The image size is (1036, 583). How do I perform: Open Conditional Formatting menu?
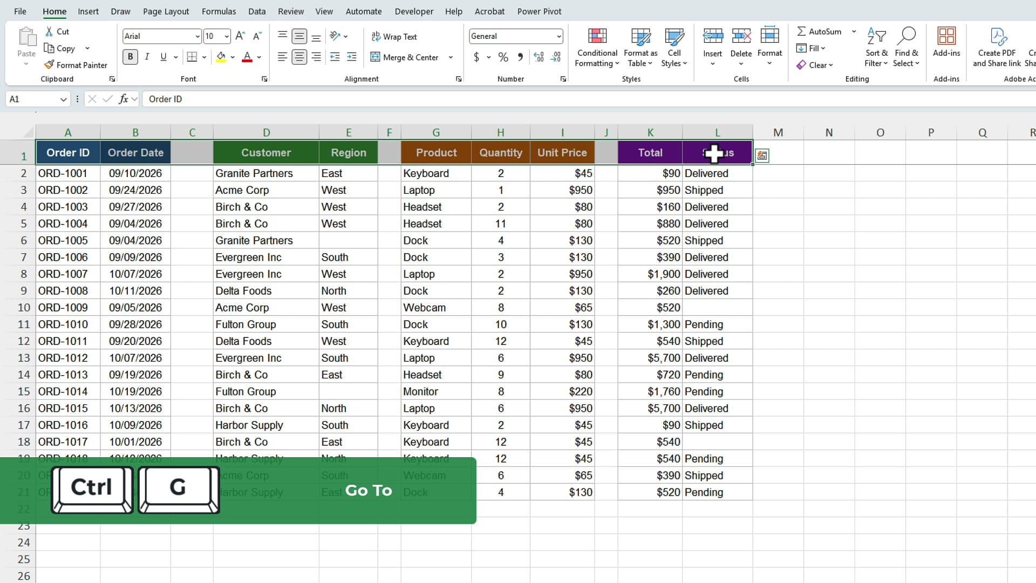click(x=597, y=48)
